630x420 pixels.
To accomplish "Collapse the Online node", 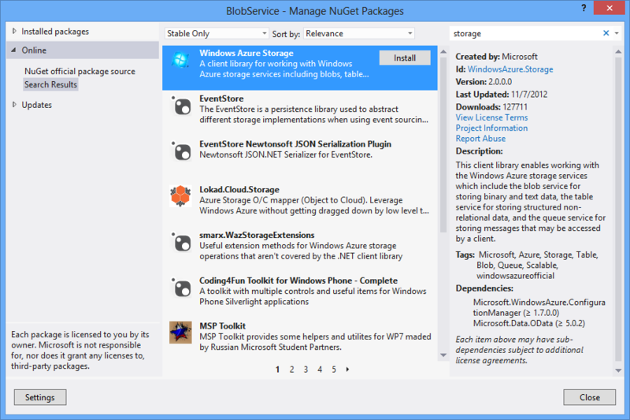I will coord(14,50).
